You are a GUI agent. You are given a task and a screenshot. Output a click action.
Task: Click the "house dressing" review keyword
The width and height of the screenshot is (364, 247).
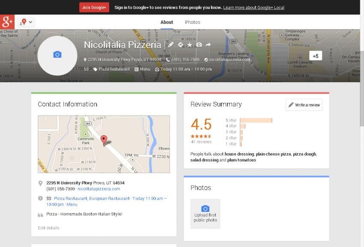(x=239, y=154)
